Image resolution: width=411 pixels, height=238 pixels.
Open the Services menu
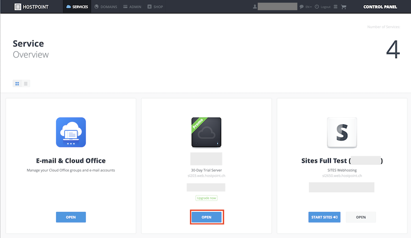(x=77, y=7)
